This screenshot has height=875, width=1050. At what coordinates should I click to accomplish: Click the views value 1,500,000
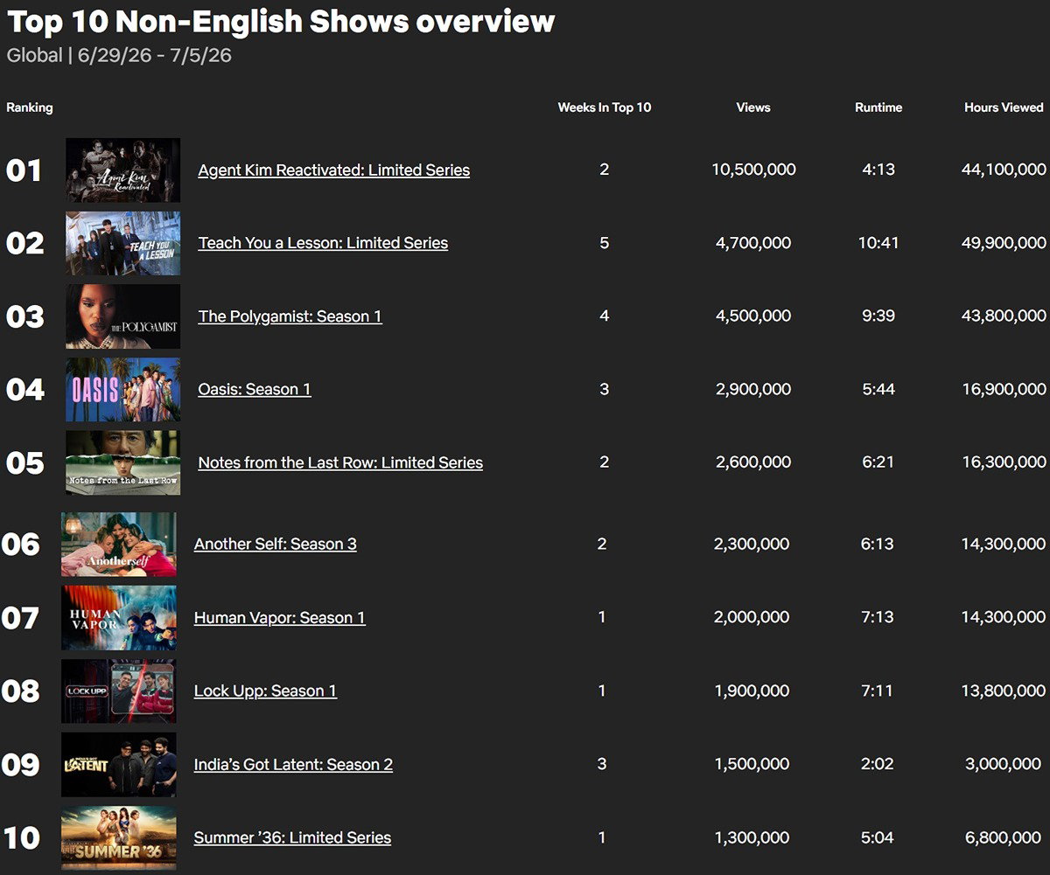point(752,764)
